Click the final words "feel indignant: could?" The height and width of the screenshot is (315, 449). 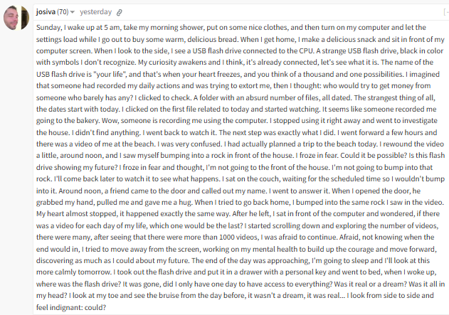(x=71, y=308)
